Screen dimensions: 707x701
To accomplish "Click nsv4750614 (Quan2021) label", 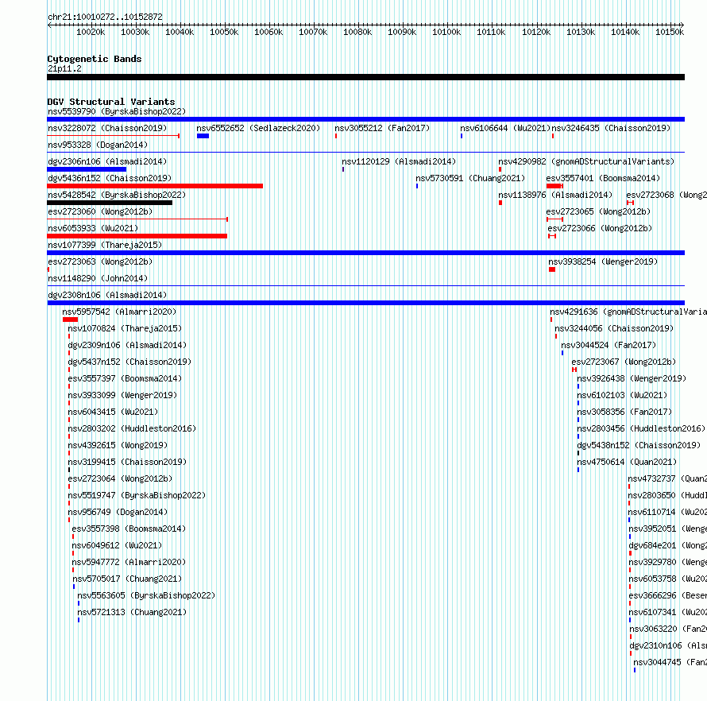I will click(628, 462).
